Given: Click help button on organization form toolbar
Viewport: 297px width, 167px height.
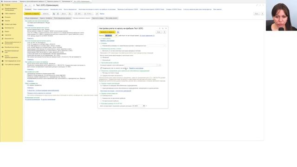Looking at the screenshot, I should coord(262,13).
